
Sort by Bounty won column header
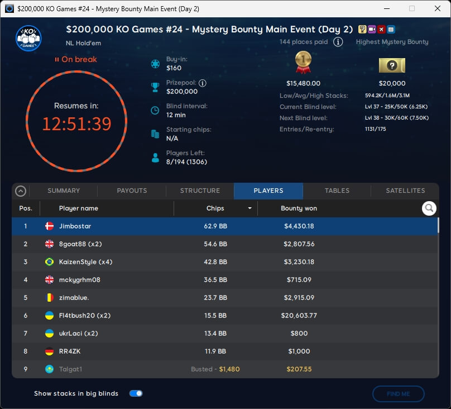click(299, 208)
